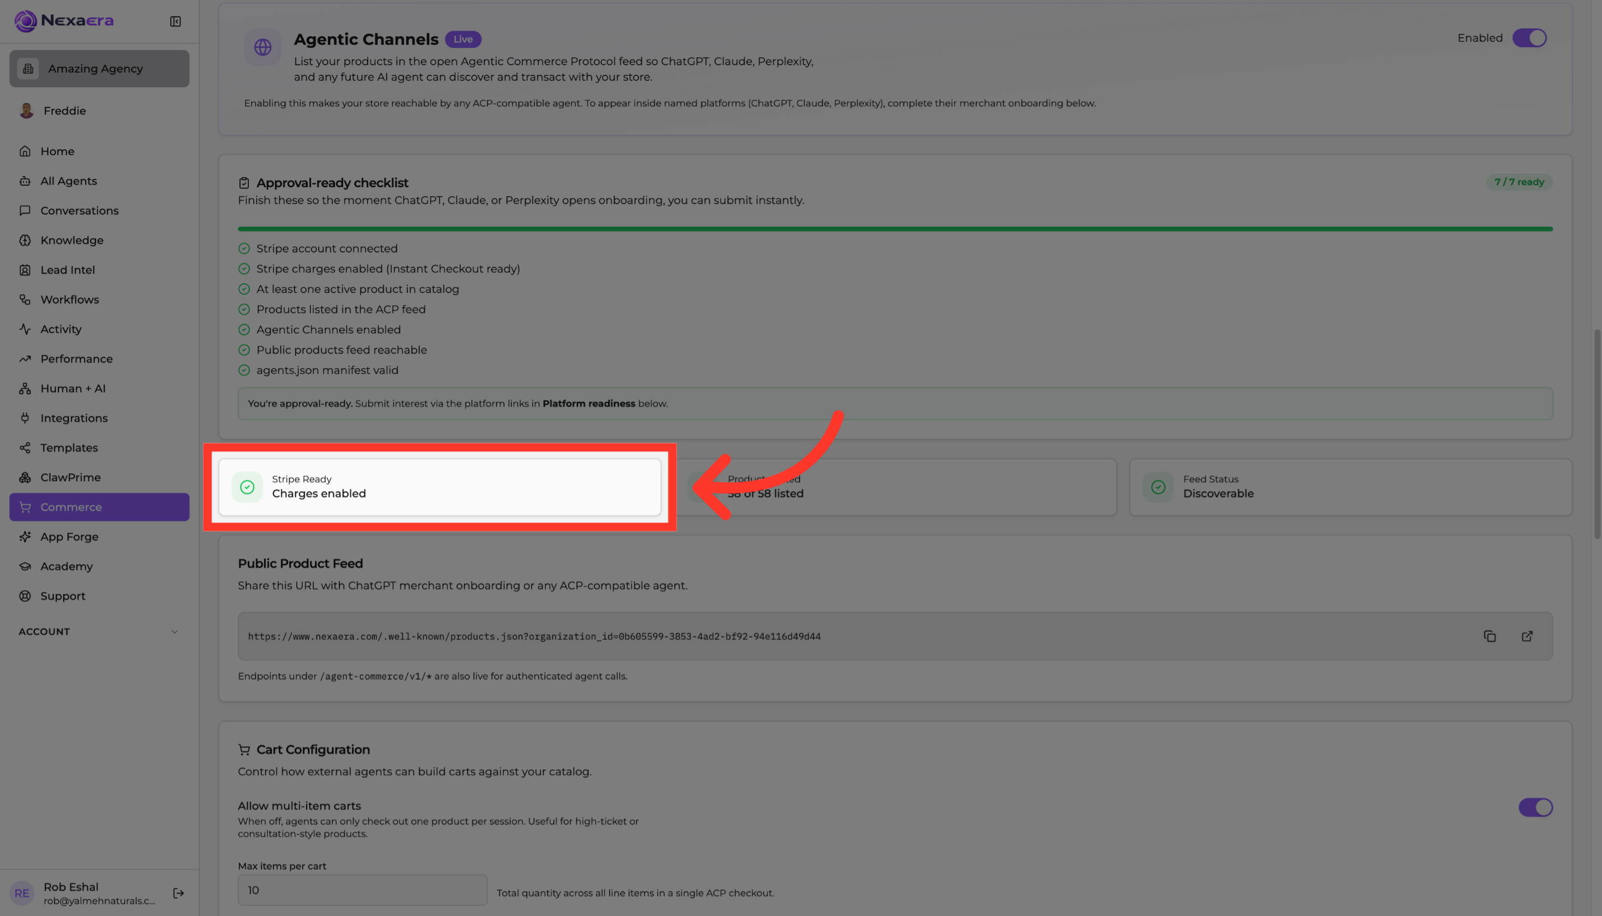Click 'Agentic Channels enabled' checklist item

[319, 330]
